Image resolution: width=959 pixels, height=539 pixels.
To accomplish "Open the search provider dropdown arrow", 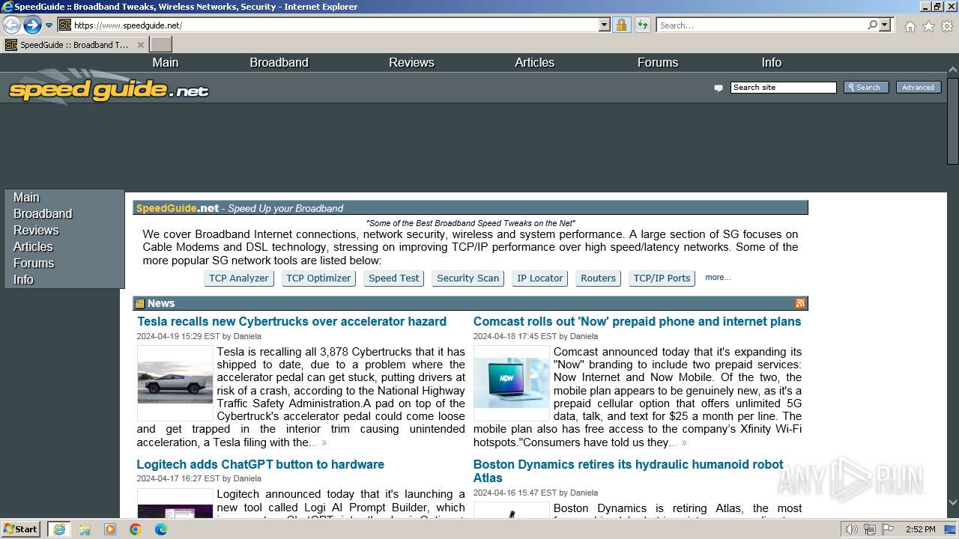I will click(x=885, y=25).
